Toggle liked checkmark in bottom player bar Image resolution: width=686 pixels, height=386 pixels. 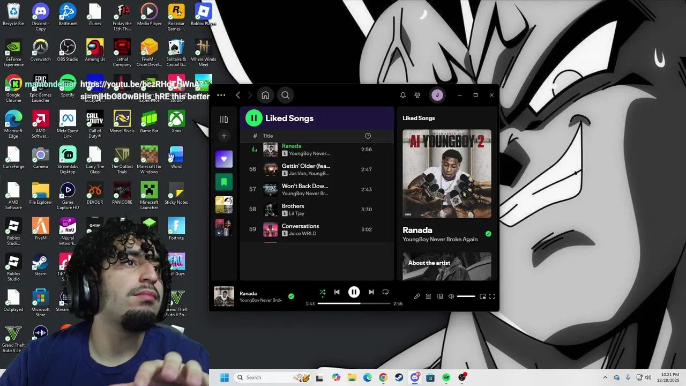(291, 296)
